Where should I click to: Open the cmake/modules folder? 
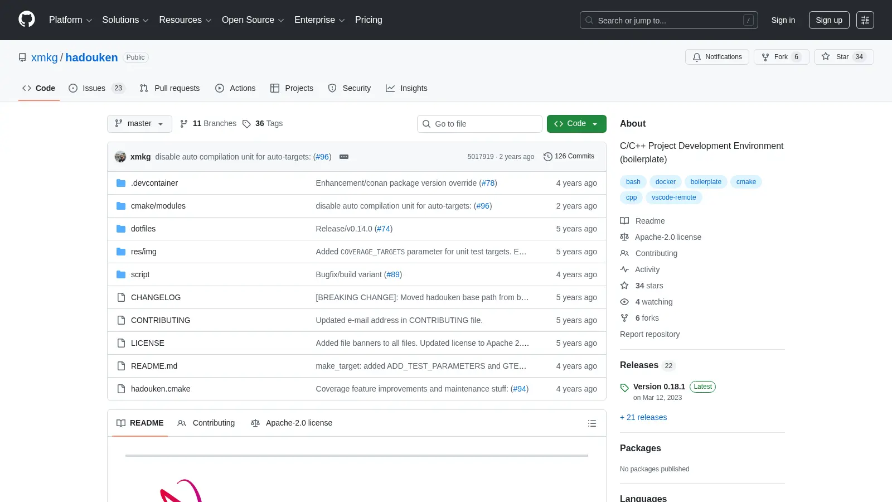(x=158, y=206)
